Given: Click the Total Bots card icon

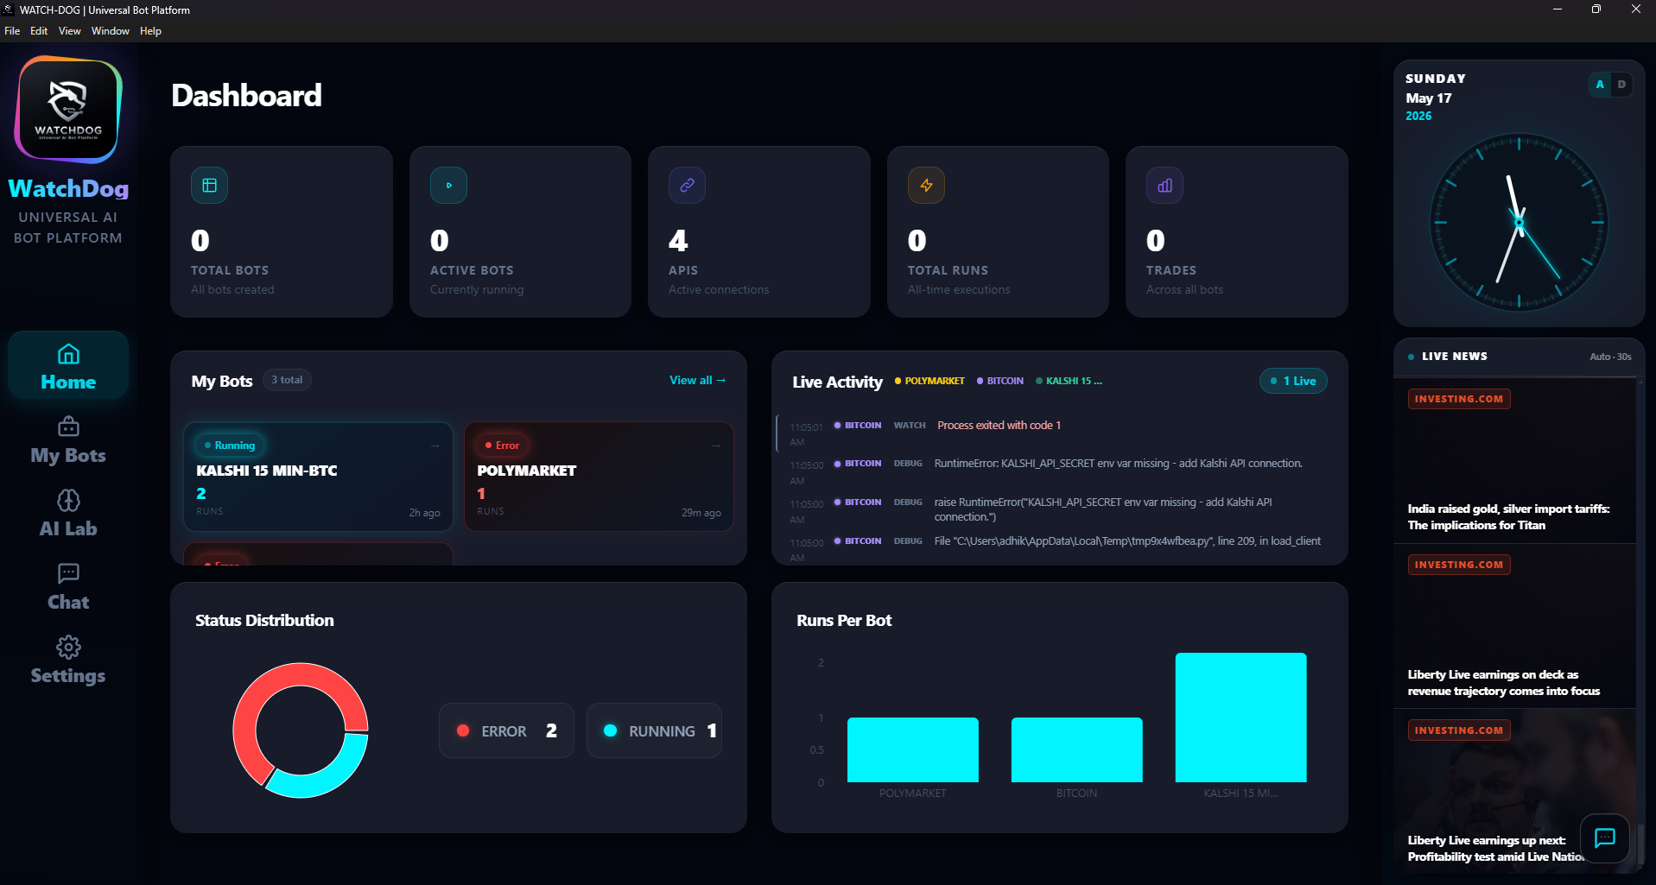Looking at the screenshot, I should click(209, 186).
